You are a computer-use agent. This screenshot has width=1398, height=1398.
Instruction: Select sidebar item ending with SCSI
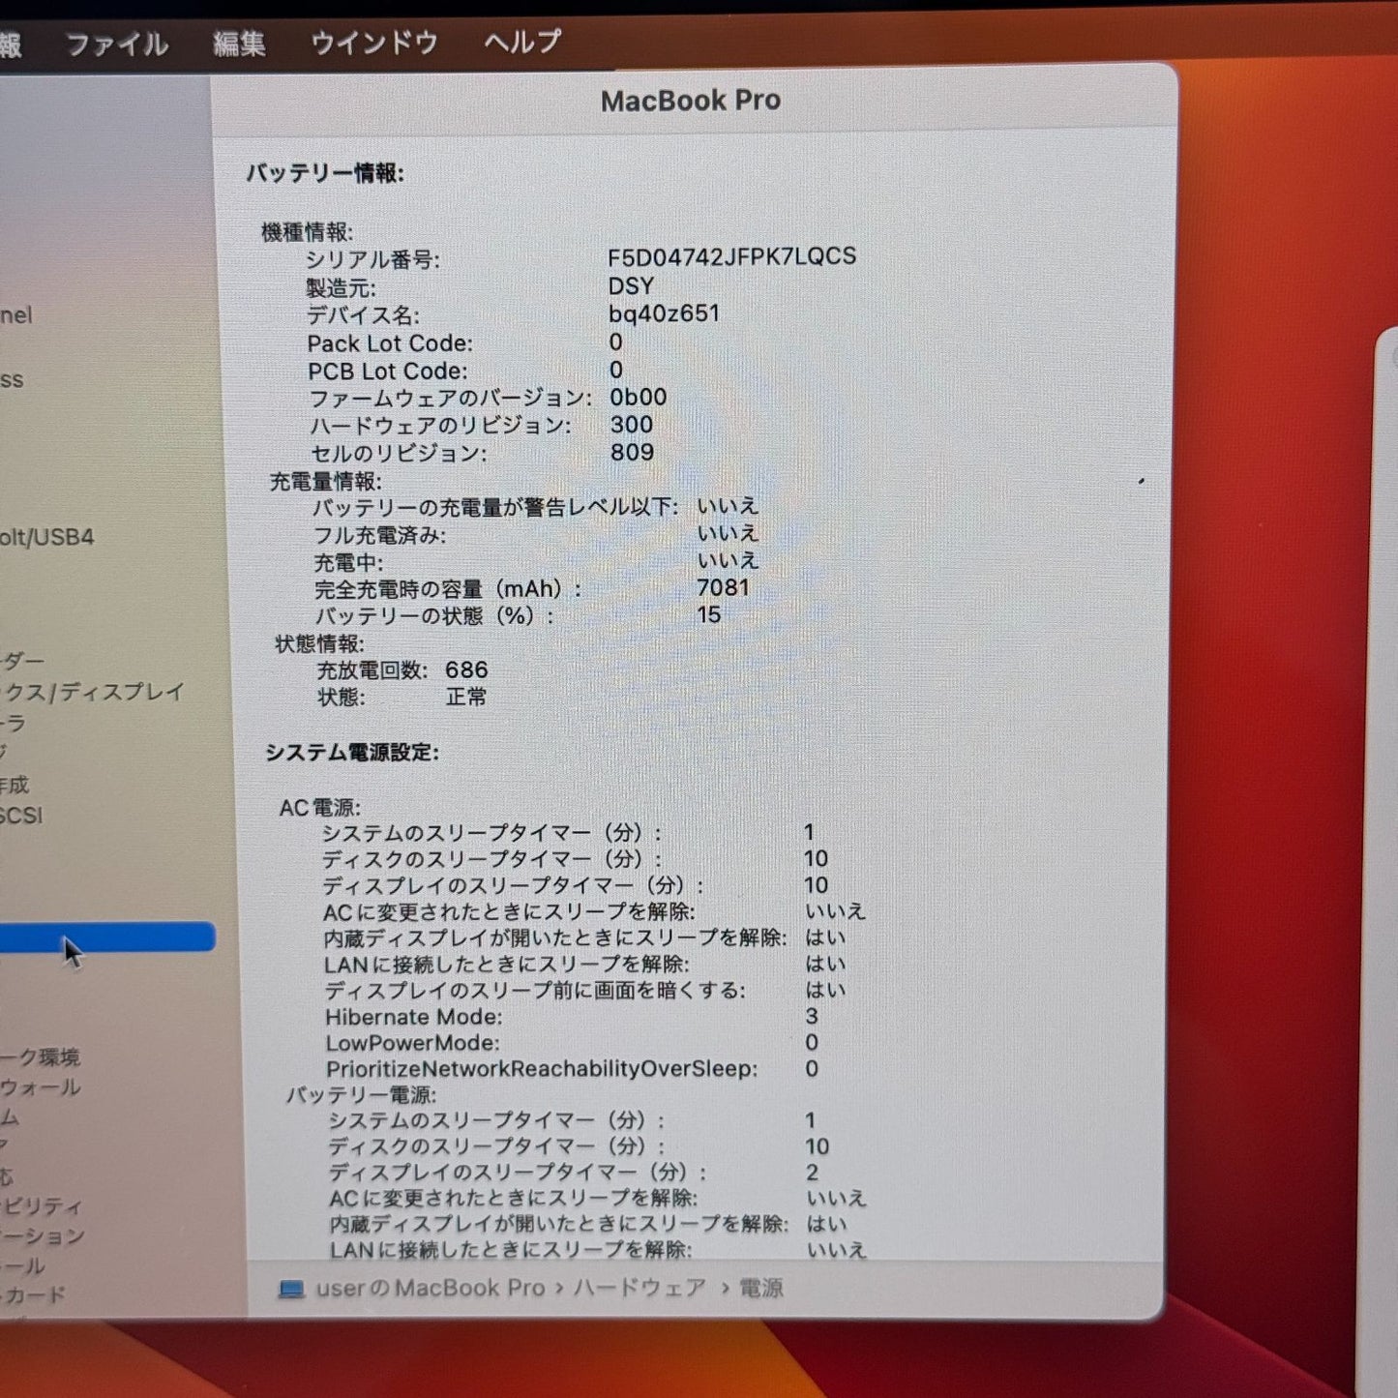pyautogui.click(x=21, y=816)
